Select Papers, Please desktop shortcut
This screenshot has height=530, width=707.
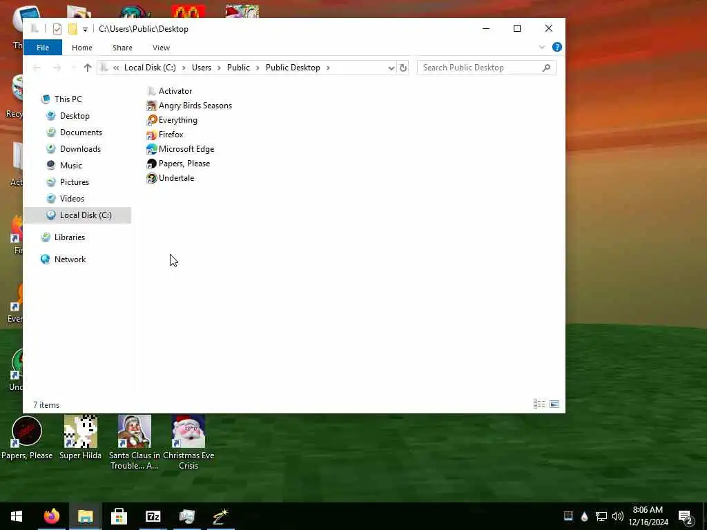pyautogui.click(x=27, y=437)
